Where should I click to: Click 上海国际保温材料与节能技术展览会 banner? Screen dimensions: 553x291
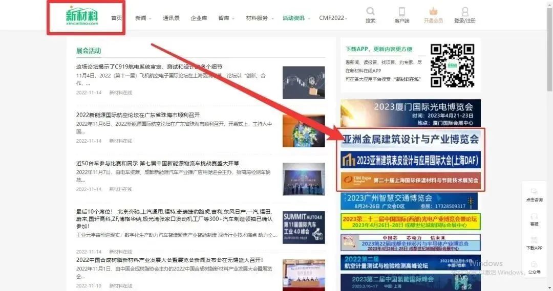(411, 180)
